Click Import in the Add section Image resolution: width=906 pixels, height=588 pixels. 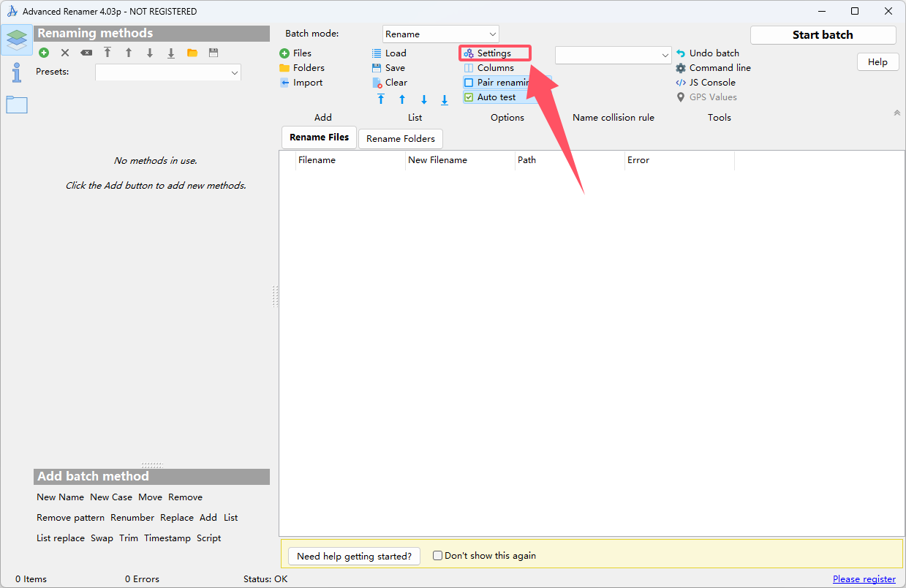pyautogui.click(x=301, y=83)
